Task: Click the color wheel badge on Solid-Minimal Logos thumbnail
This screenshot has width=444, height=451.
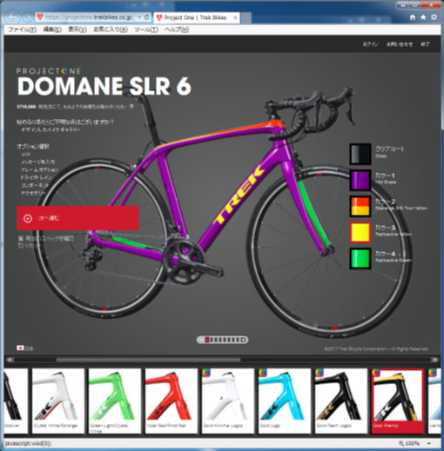Action: click(x=206, y=373)
